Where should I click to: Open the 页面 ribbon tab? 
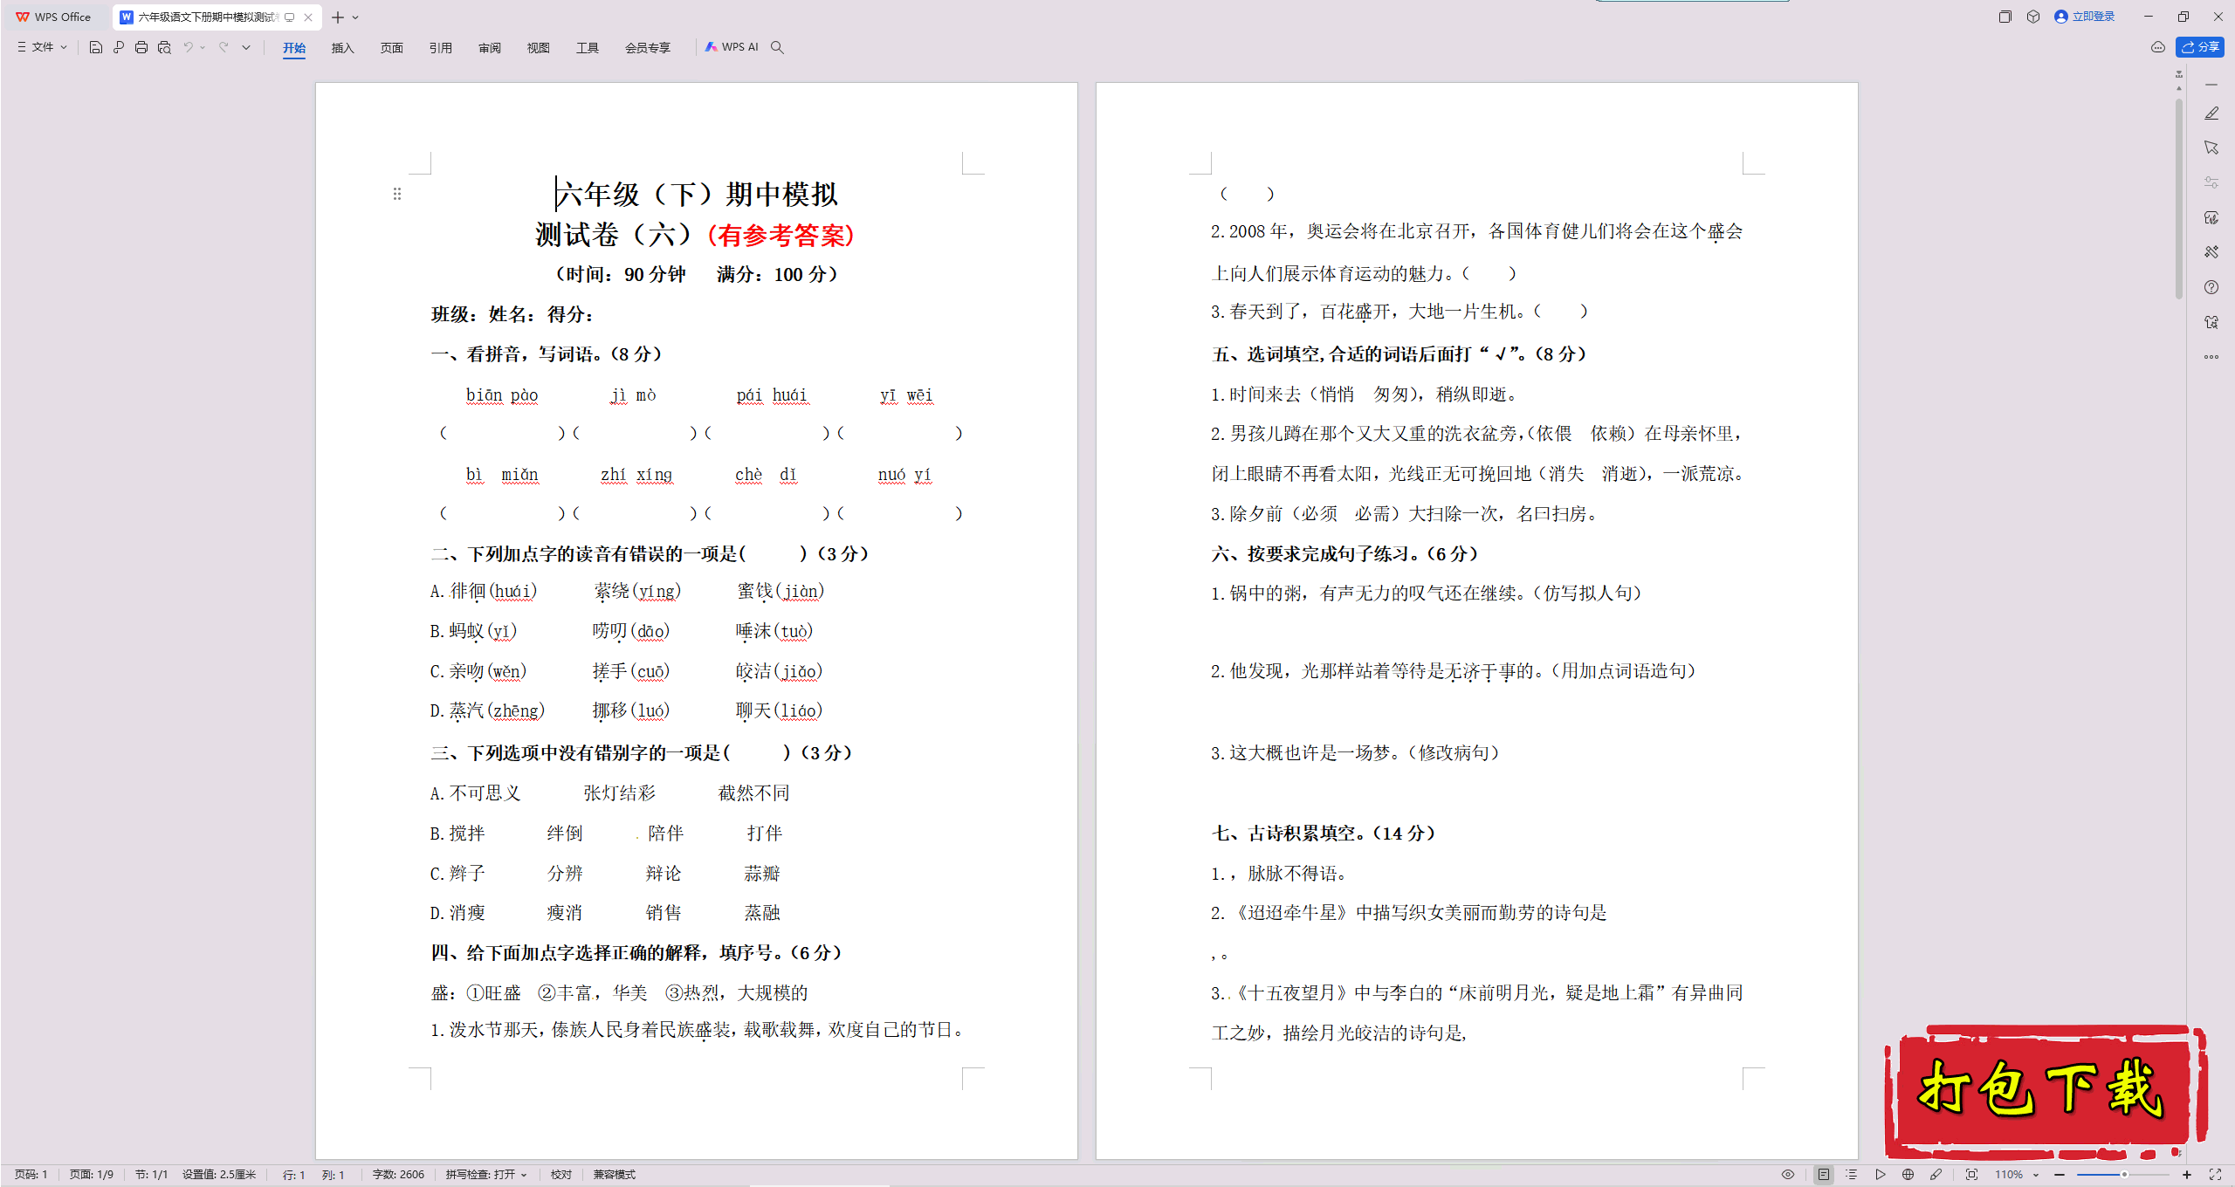(392, 48)
